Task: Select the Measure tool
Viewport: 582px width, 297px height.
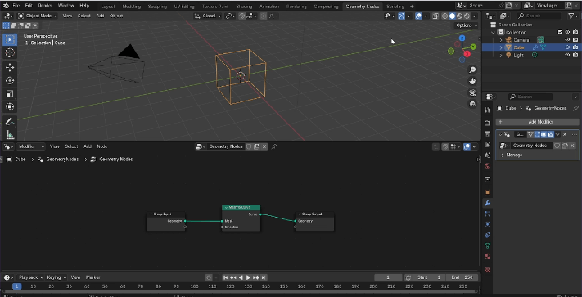Action: click(10, 134)
